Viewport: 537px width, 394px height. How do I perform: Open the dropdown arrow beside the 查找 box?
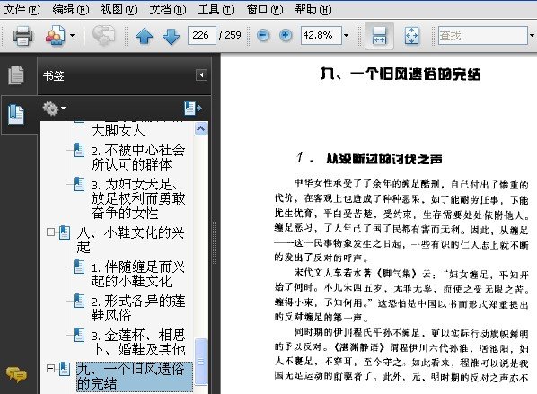532,35
